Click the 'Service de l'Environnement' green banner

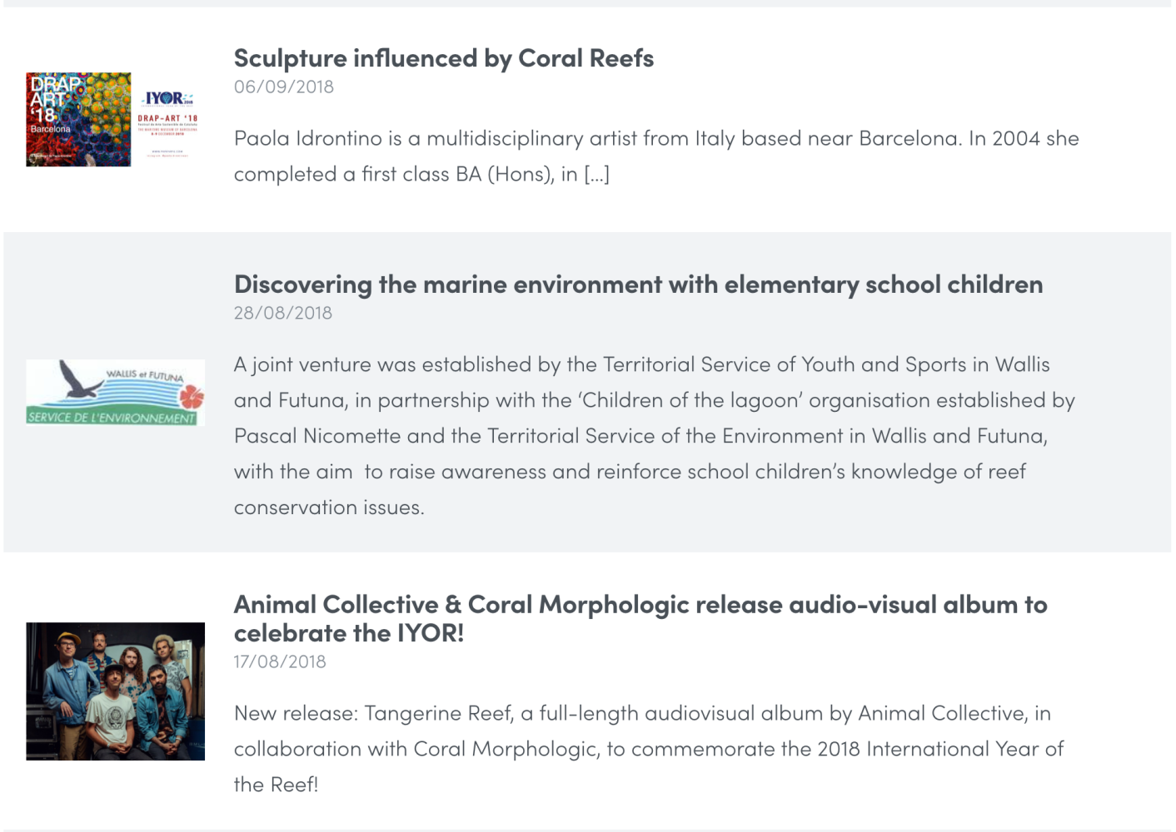[111, 417]
